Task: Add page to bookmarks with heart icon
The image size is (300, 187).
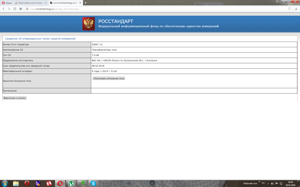Action: pos(289,9)
